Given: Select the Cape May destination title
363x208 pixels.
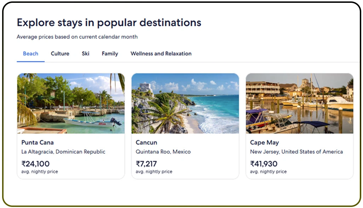Looking at the screenshot, I should (x=264, y=143).
